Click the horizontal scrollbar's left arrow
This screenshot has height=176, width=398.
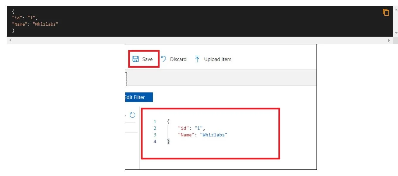coord(11,40)
